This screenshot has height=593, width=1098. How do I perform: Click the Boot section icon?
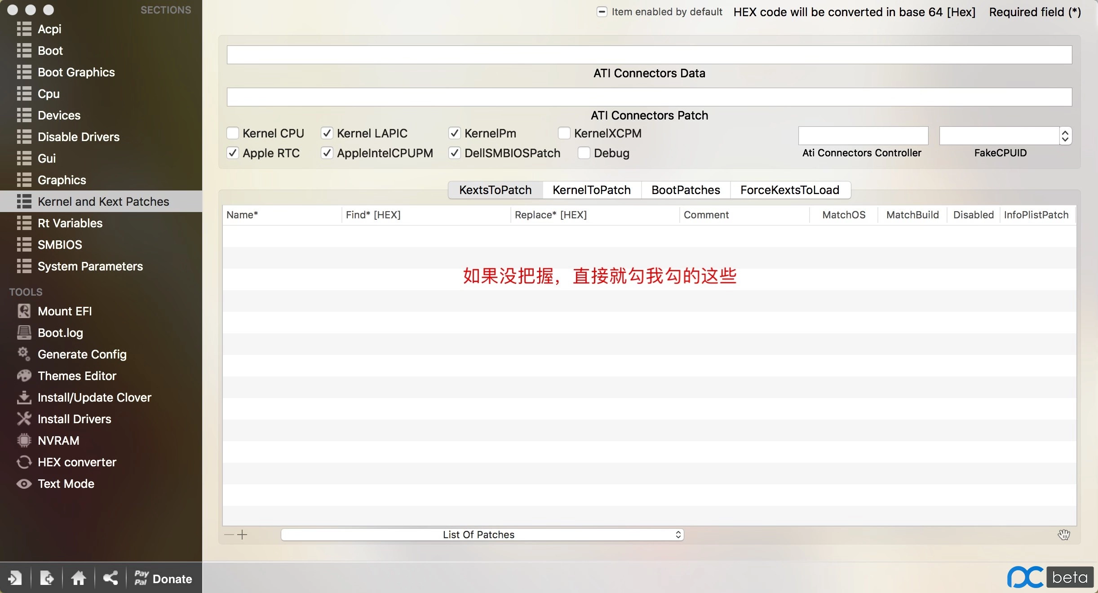pyautogui.click(x=24, y=51)
